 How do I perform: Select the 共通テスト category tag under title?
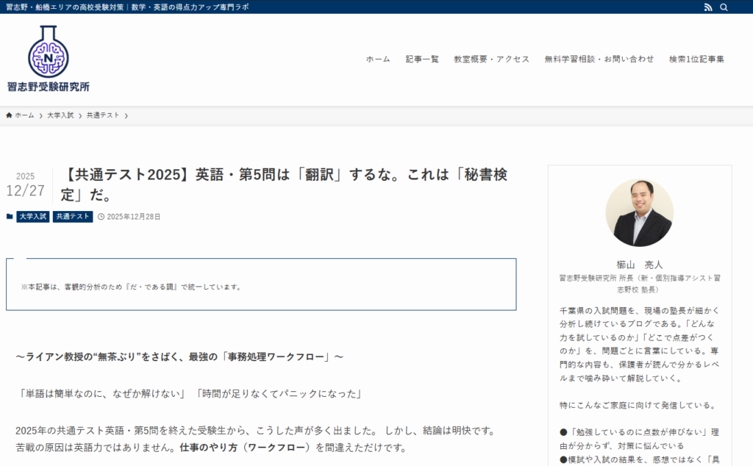[x=73, y=217]
